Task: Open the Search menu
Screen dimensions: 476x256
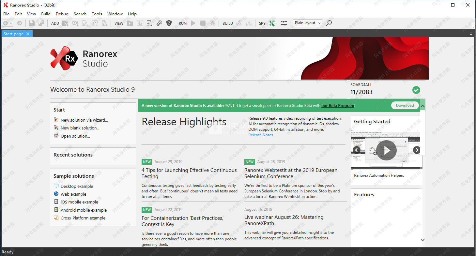Action: click(80, 14)
